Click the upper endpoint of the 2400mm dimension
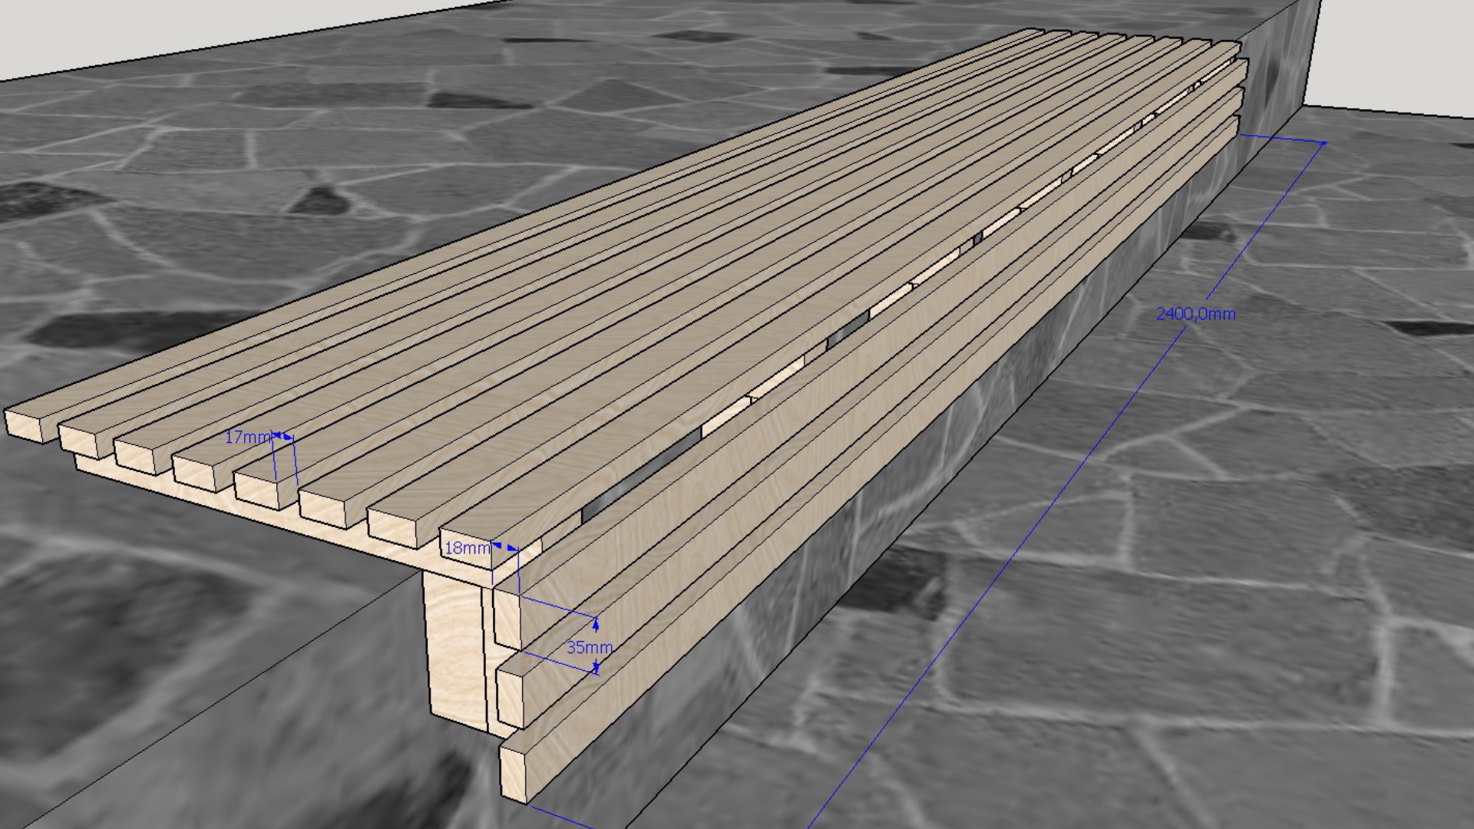 click(1324, 143)
